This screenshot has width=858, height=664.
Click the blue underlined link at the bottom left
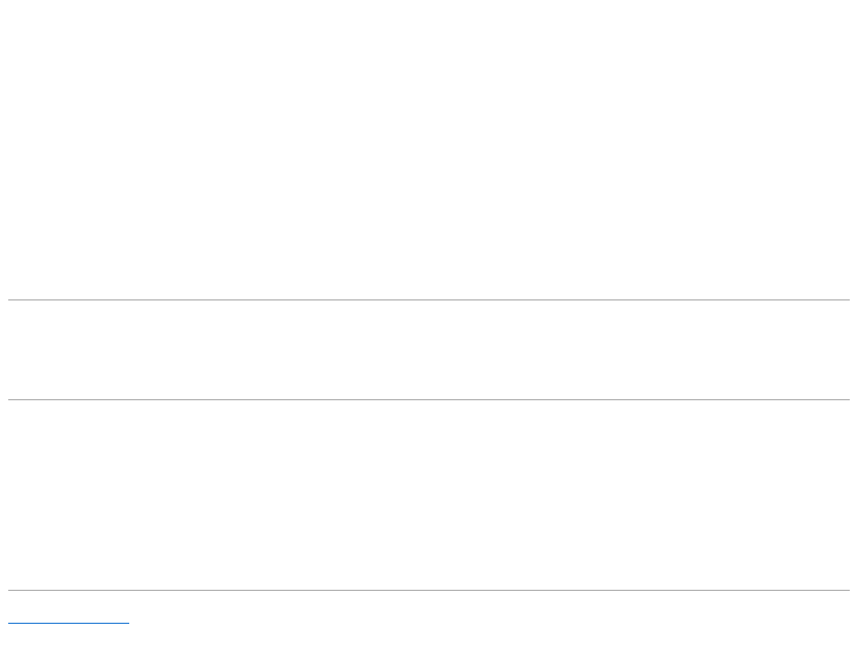(69, 623)
